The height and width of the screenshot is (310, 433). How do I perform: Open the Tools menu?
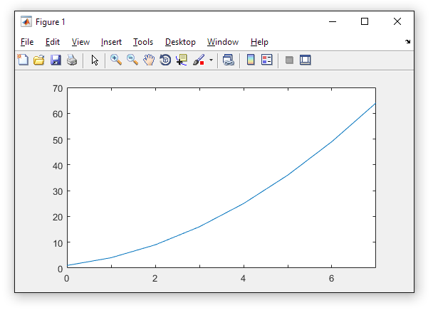tap(143, 42)
